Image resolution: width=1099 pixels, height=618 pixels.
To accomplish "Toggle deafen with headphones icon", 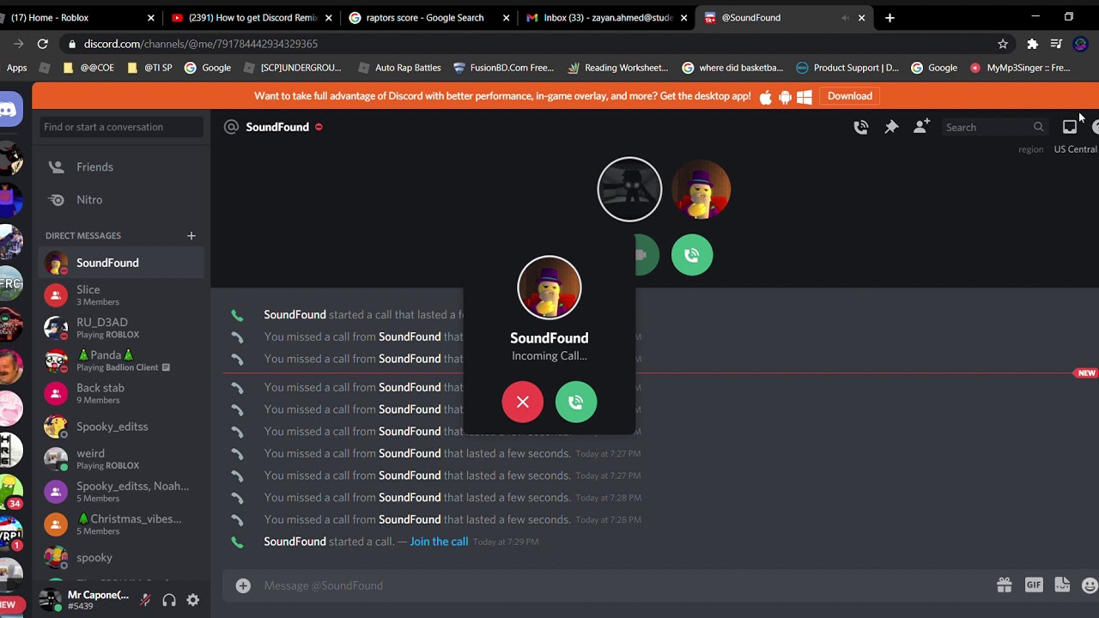I will 169,600.
